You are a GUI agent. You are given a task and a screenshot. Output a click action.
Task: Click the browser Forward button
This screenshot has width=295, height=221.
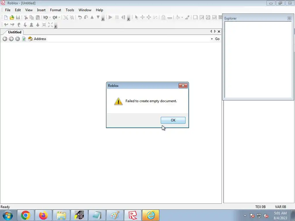[11, 39]
